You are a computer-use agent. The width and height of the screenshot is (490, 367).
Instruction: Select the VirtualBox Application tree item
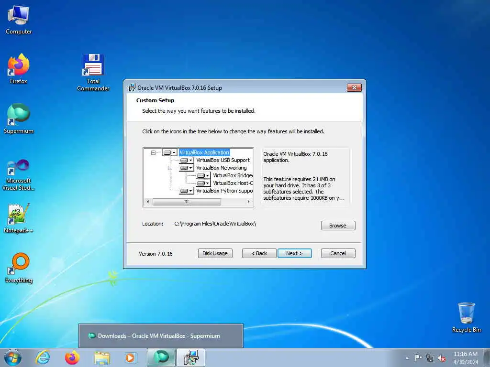[x=204, y=152]
